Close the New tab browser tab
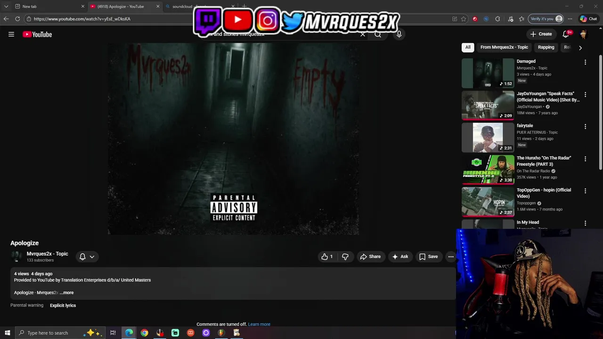This screenshot has height=339, width=603. tap(83, 7)
